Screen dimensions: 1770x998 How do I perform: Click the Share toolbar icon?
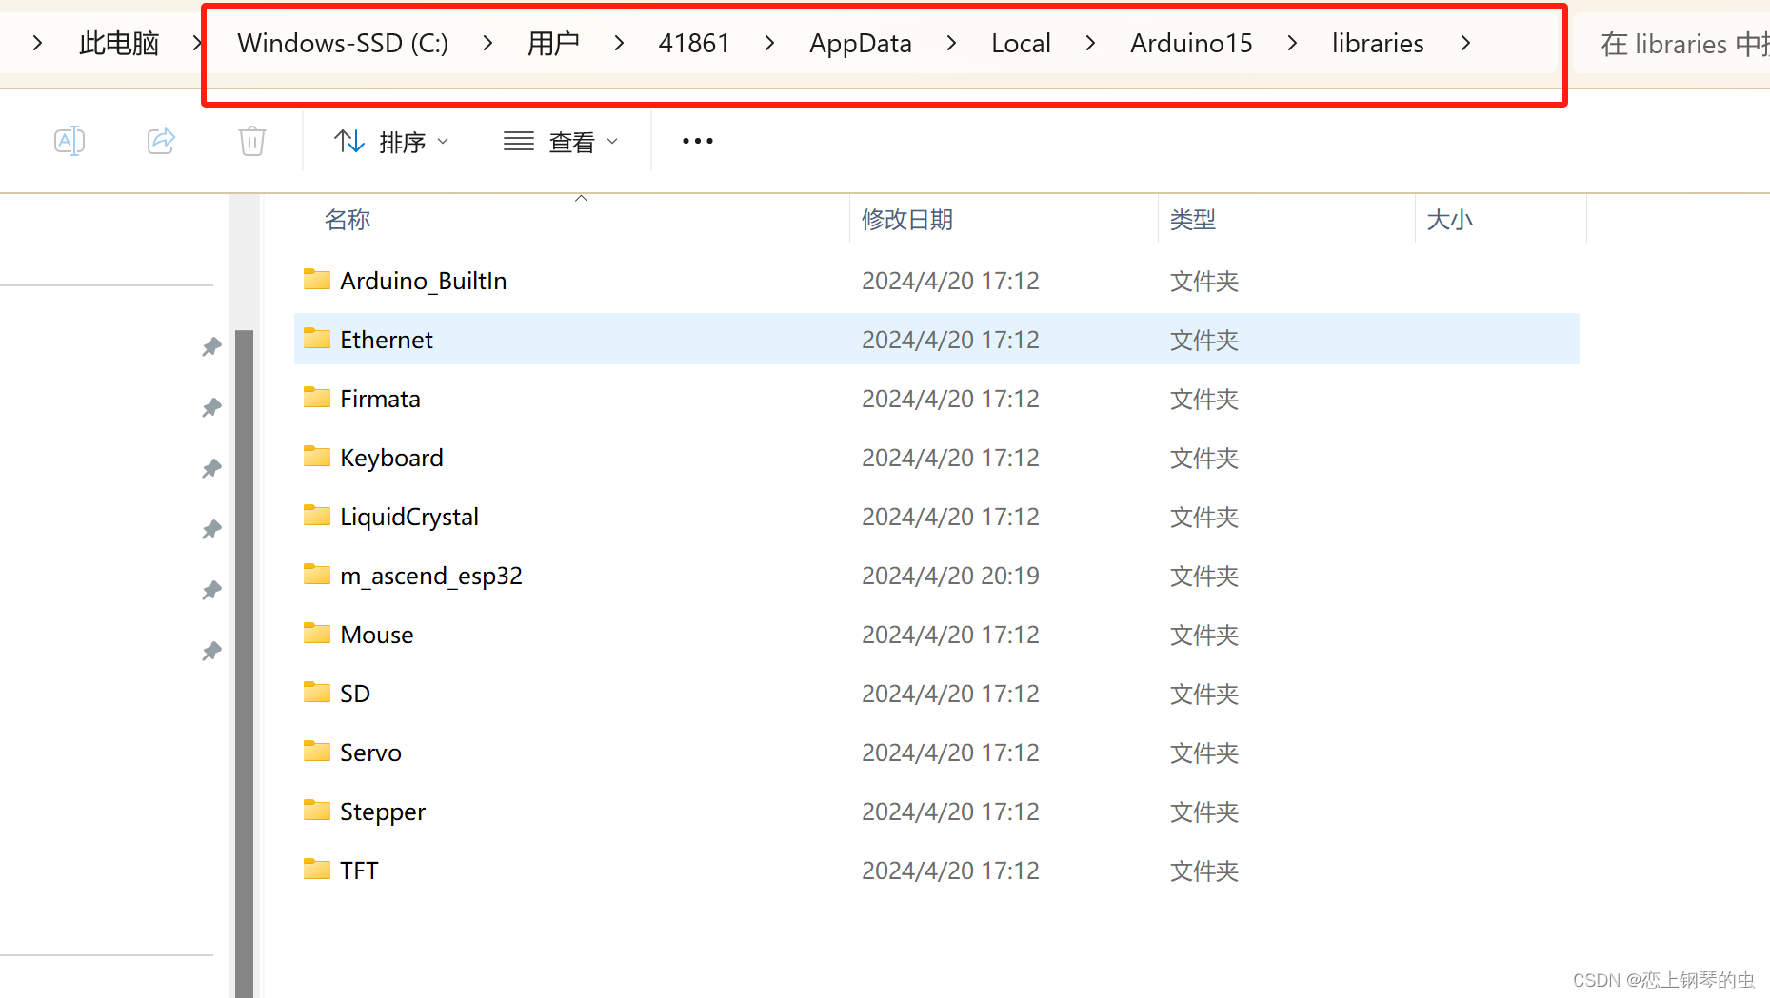point(161,141)
